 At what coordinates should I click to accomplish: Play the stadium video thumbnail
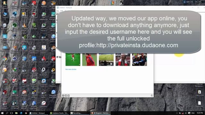pos(106,59)
